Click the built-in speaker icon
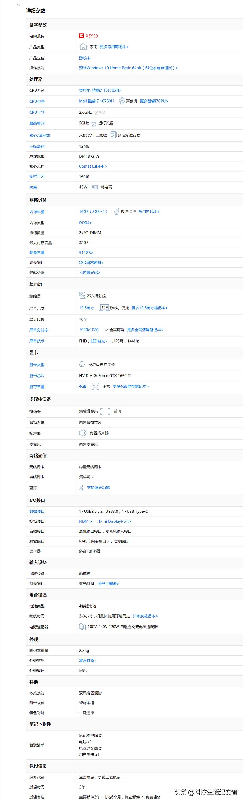Viewport: 243px width, 801px height. [x=83, y=433]
